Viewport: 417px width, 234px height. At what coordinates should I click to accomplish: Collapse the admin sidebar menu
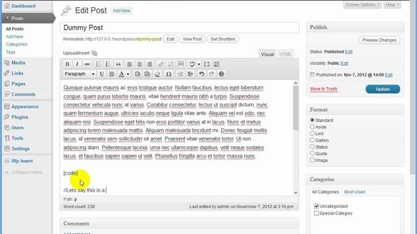(x=23, y=172)
